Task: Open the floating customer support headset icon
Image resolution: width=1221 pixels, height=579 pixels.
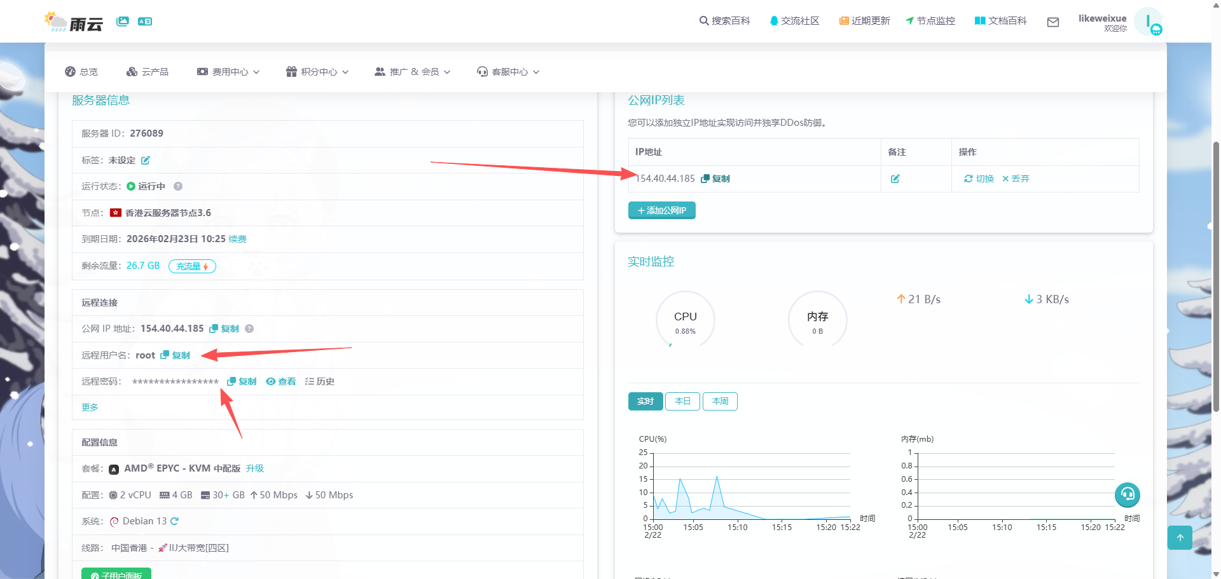Action: 1128,494
